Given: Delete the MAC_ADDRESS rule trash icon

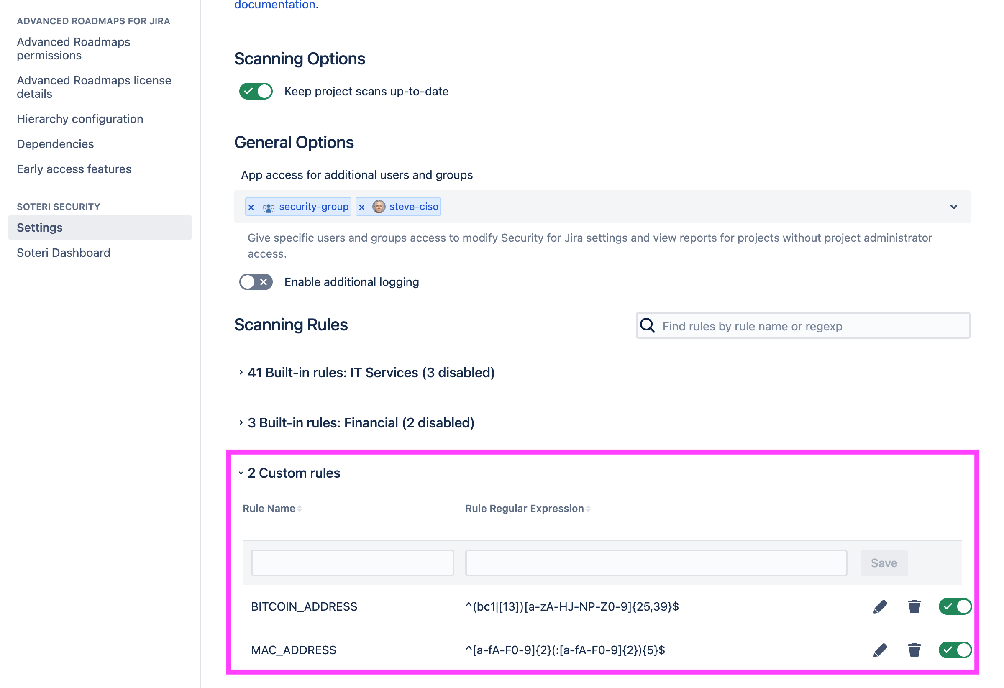Looking at the screenshot, I should click(914, 650).
